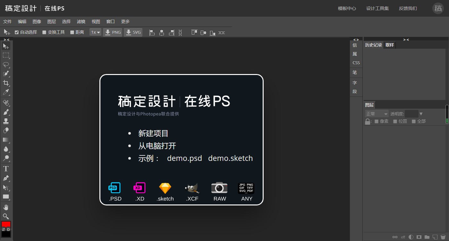
Task: Create new folder in layers panel
Action: pyautogui.click(x=427, y=237)
